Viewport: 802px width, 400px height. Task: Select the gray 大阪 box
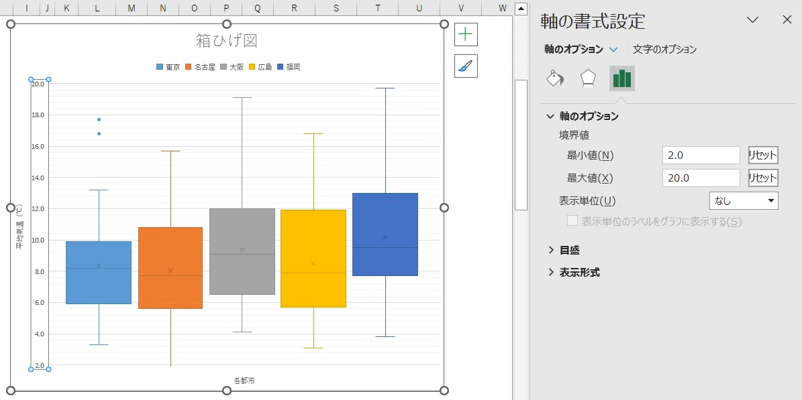coord(242,251)
